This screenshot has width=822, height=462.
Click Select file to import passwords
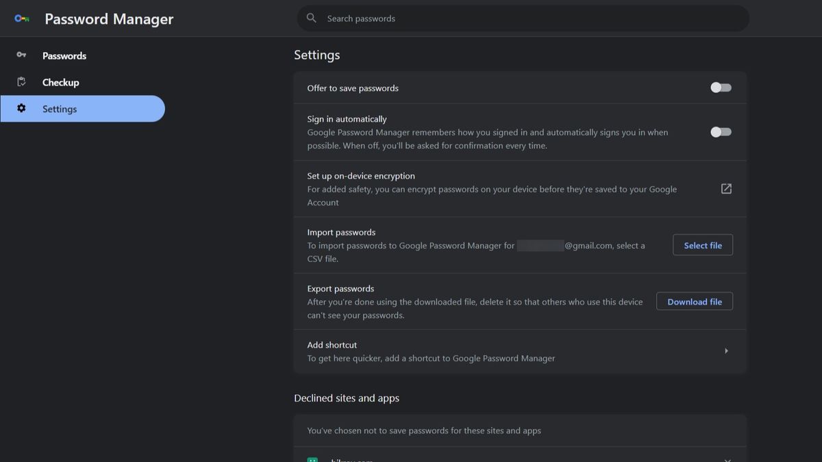[x=703, y=244]
